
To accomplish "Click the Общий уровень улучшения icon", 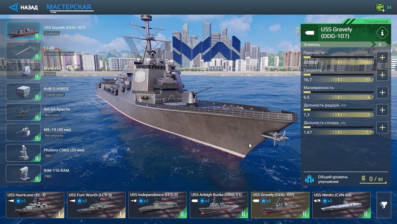I will coord(309,179).
